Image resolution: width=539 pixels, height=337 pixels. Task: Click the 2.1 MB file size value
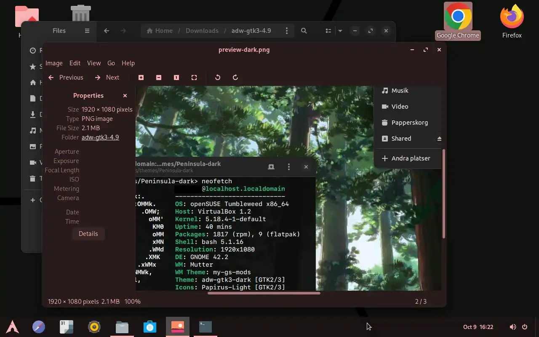click(x=91, y=128)
